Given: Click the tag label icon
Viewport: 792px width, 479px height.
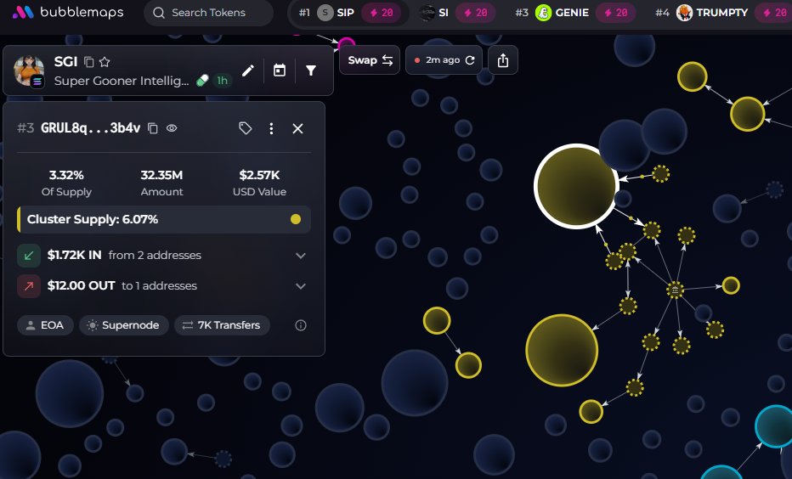Looking at the screenshot, I should 245,128.
